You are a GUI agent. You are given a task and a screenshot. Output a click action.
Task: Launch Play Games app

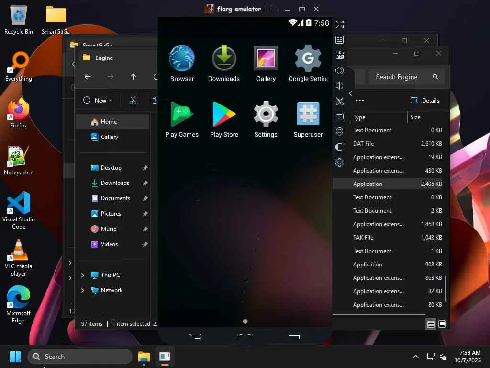tap(182, 119)
